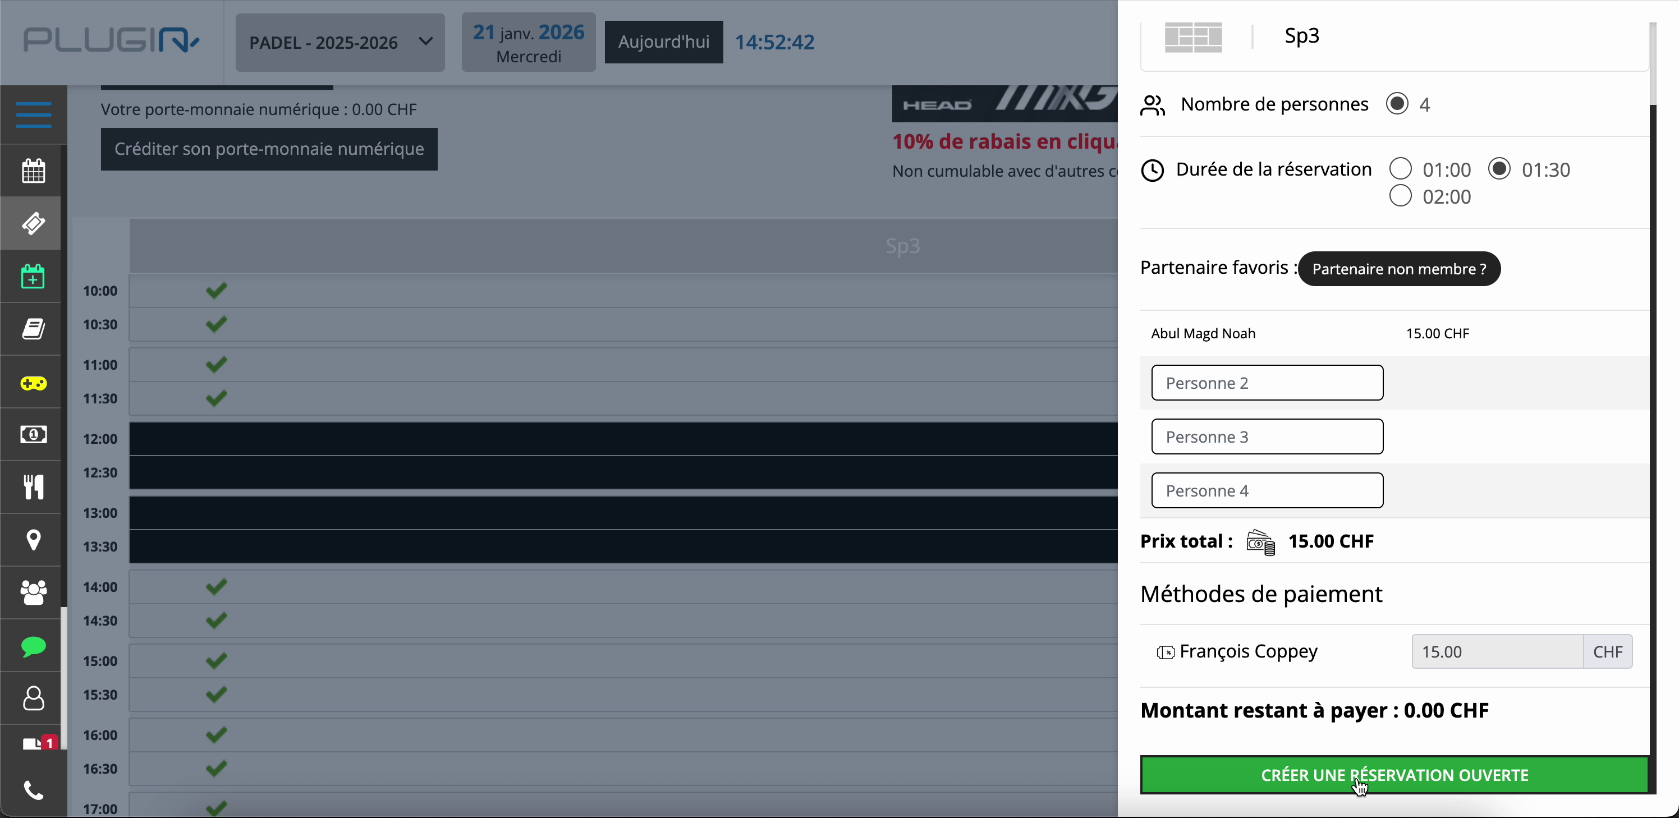Click the phone icon in sidebar
This screenshot has width=1679, height=818.
(x=33, y=791)
